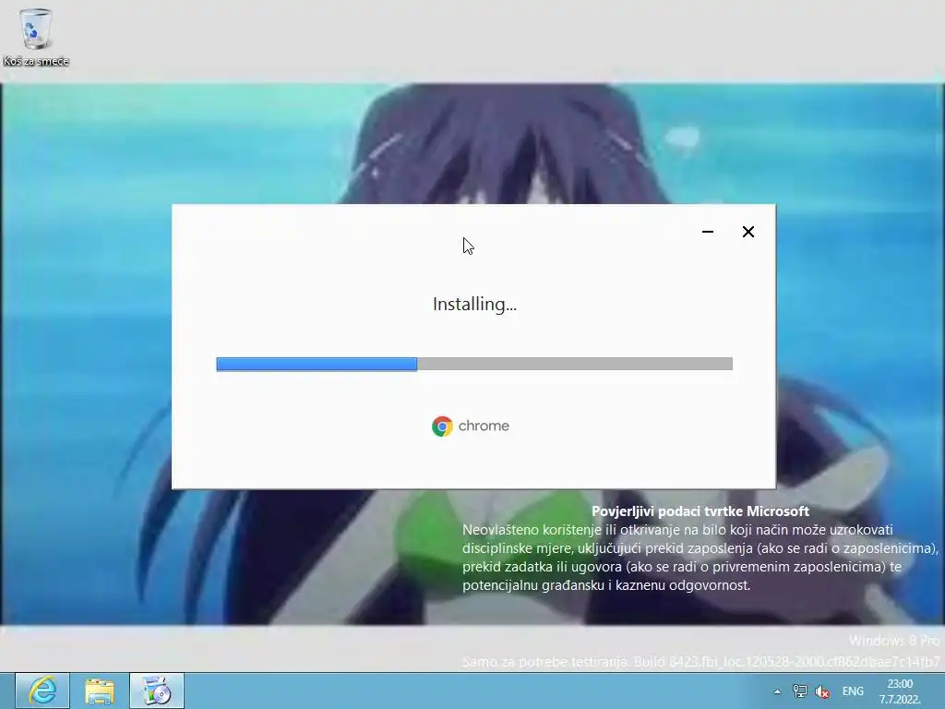Viewport: 945px width, 709px height.
Task: Click the Chrome installation progress bar
Action: [474, 364]
